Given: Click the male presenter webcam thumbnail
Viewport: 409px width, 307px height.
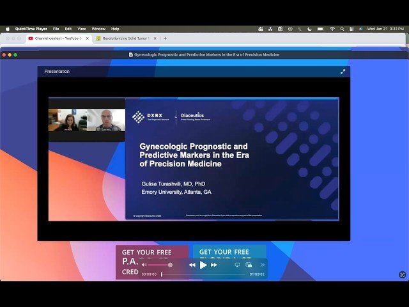Looking at the screenshot, I should click(106, 120).
